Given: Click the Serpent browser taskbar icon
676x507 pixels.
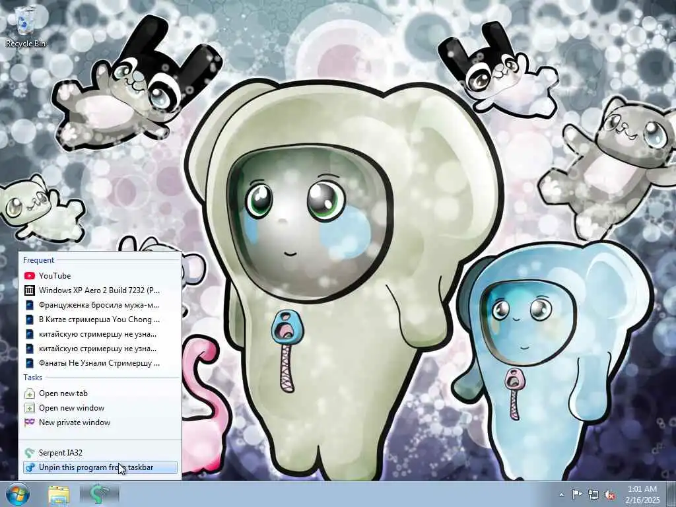Looking at the screenshot, I should coord(99,494).
